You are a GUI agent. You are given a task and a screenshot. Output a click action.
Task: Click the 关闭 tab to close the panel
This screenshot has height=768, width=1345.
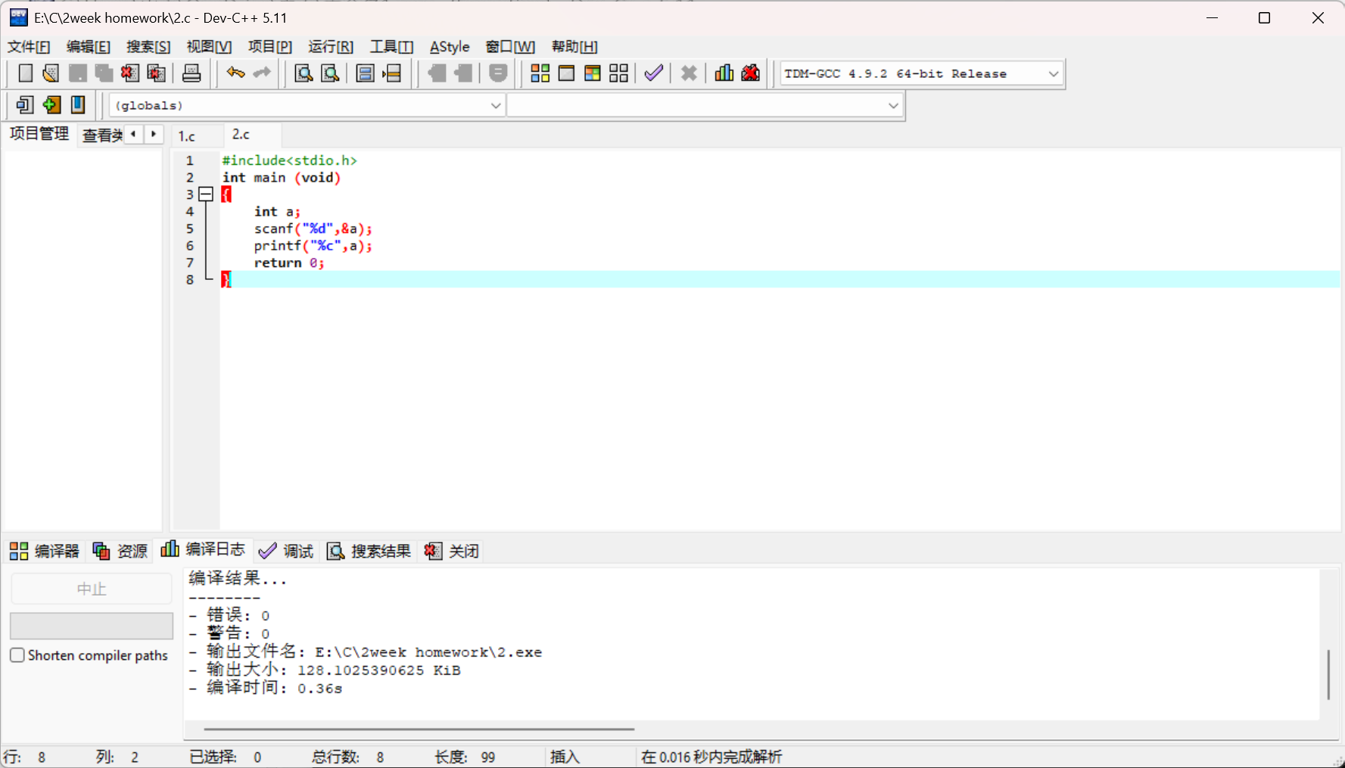[452, 551]
